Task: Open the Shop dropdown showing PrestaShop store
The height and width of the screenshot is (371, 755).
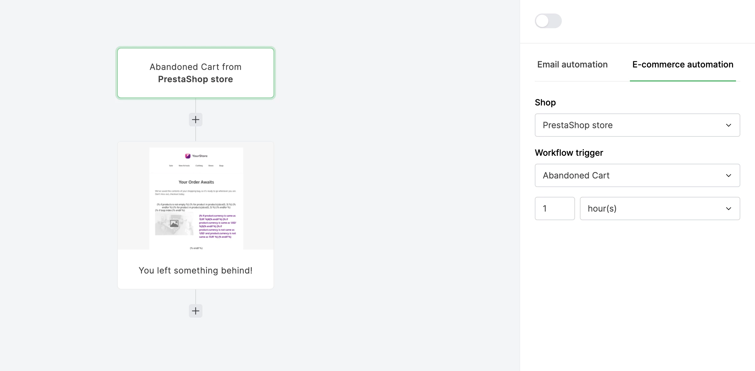Action: pyautogui.click(x=637, y=125)
